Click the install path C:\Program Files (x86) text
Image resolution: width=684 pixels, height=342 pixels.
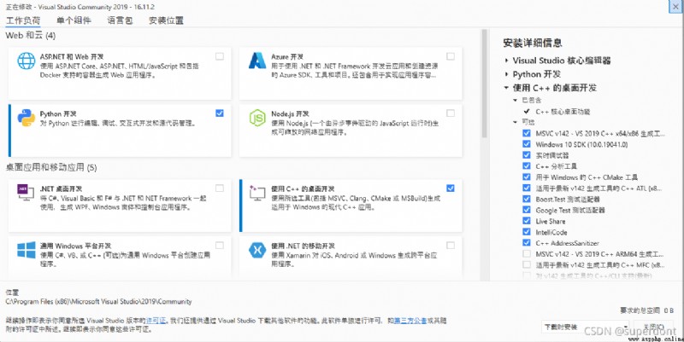pyautogui.click(x=98, y=302)
